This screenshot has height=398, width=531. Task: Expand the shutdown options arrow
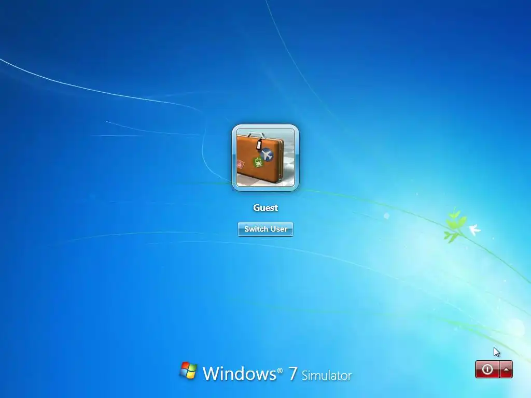pyautogui.click(x=506, y=369)
